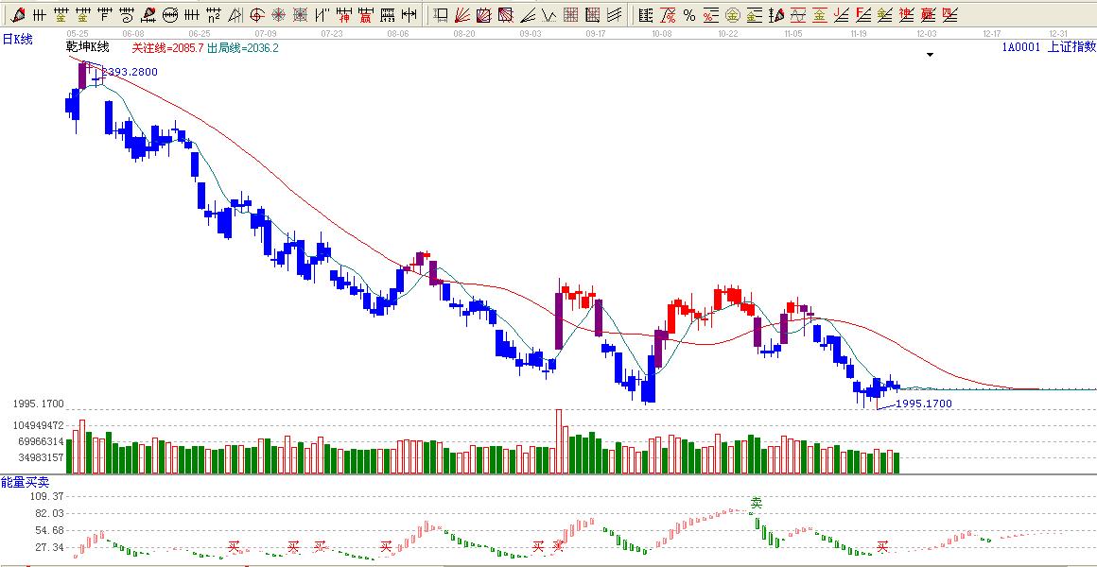This screenshot has width=1097, height=567.
Task: Click the 四 lines icon at toolbar end
Action: (950, 15)
